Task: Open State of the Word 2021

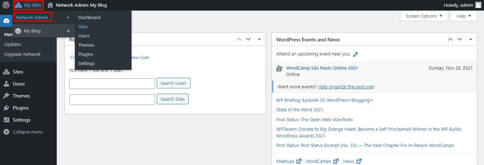Action: click(x=300, y=110)
